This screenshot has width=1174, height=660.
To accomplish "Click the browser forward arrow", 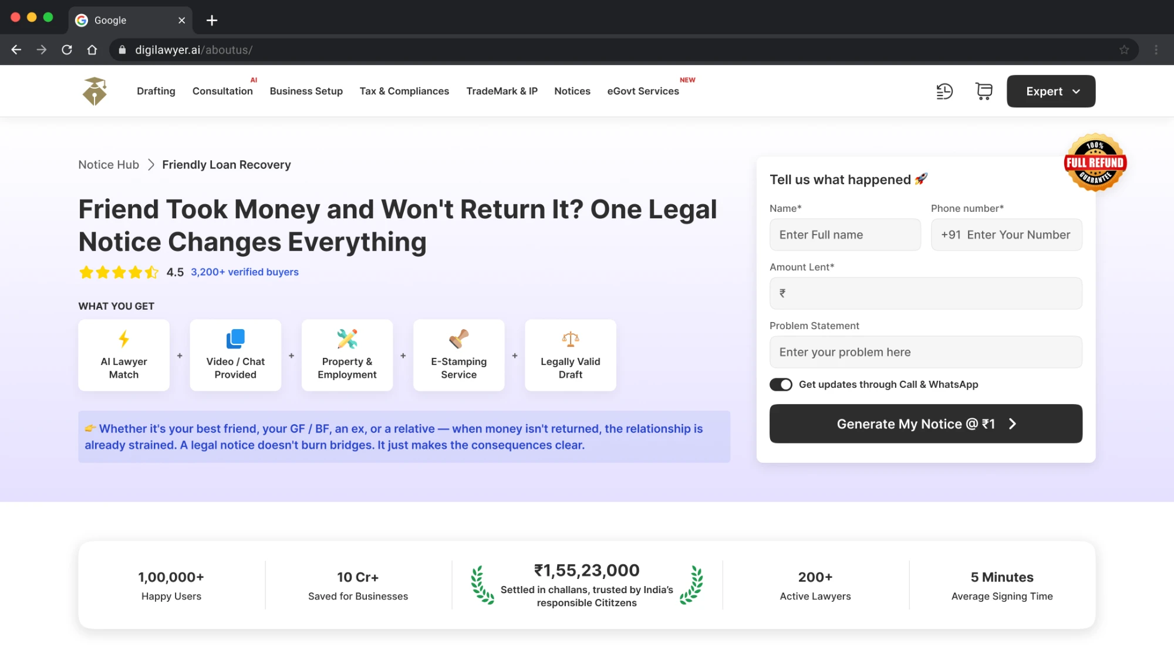I will point(42,50).
